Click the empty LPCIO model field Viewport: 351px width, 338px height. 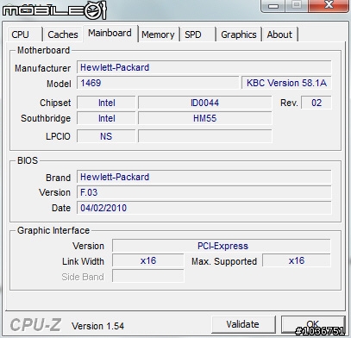click(x=204, y=136)
